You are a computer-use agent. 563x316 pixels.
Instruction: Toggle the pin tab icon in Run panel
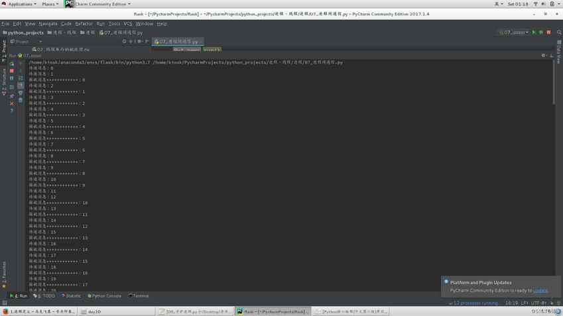(x=12, y=96)
